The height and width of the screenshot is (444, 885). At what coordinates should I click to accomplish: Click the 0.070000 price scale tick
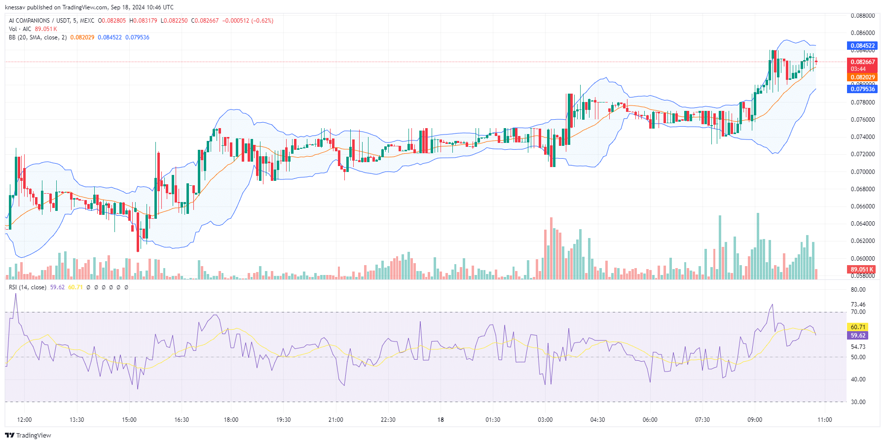(862, 172)
